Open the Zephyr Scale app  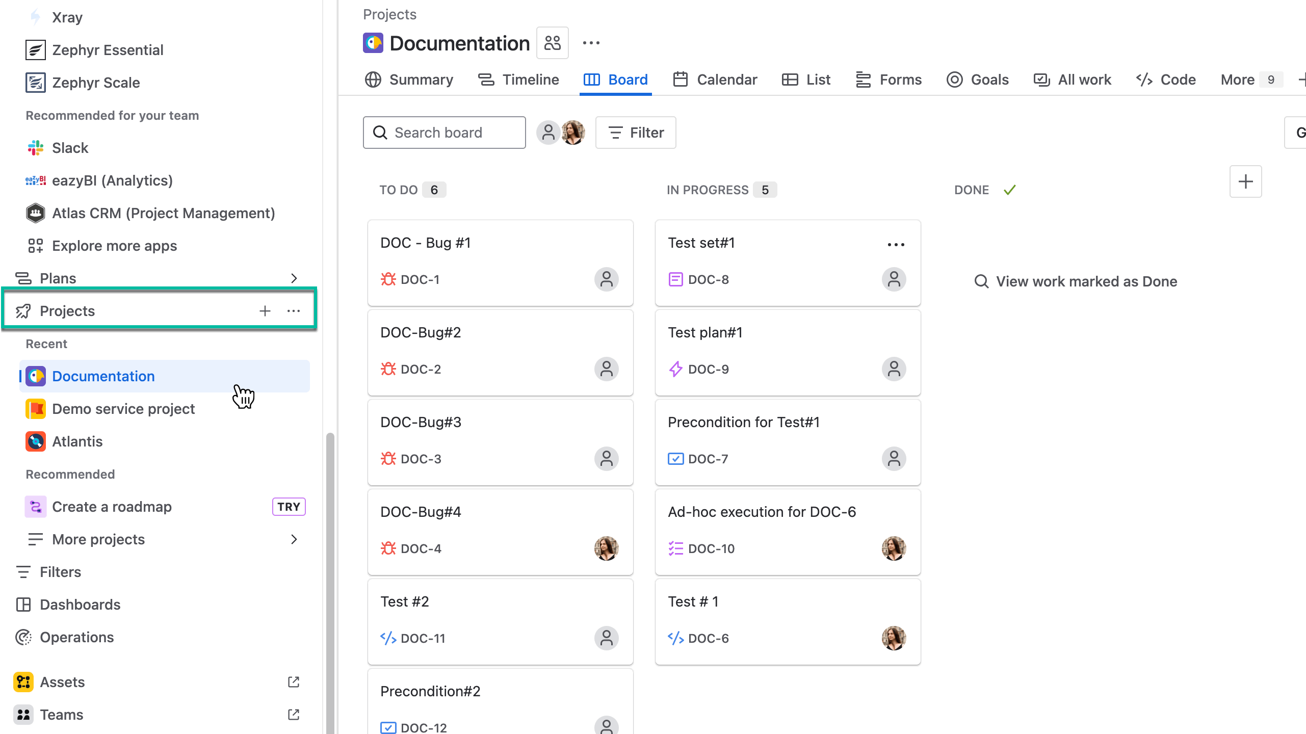point(96,83)
